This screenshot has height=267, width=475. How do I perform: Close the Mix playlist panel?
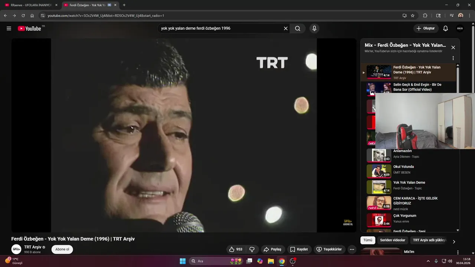(x=453, y=47)
